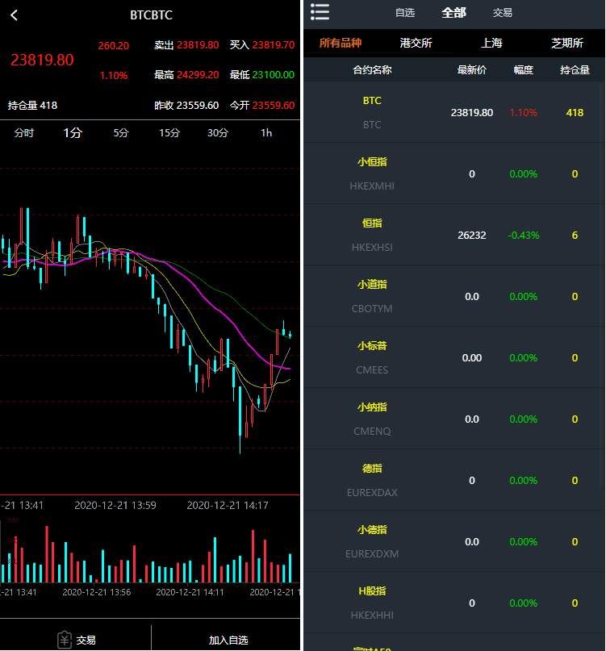Select the 芝期所 category tab
The image size is (606, 651).
[x=567, y=43]
